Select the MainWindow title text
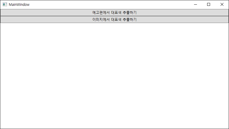The width and height of the screenshot is (229, 129). [x=19, y=5]
